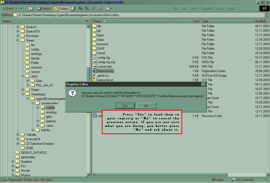
Task: Collapse the top-level Steam folder node
Action: [18, 40]
